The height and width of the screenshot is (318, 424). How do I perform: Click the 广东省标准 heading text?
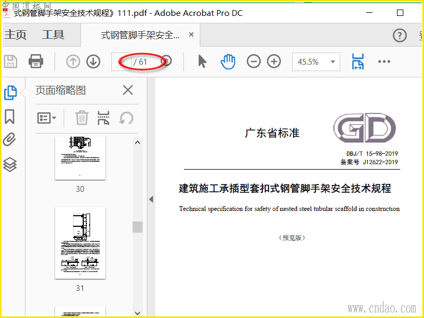tap(272, 133)
